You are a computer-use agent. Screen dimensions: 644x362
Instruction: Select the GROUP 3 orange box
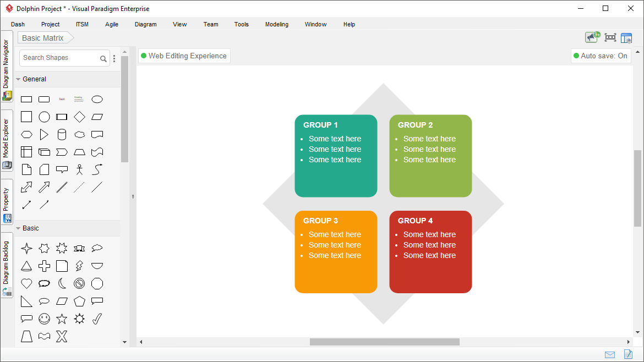coord(336,252)
